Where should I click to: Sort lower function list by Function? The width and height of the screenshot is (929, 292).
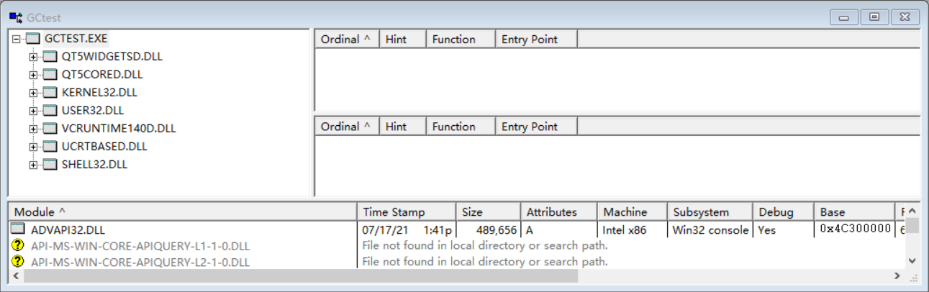pyautogui.click(x=461, y=127)
